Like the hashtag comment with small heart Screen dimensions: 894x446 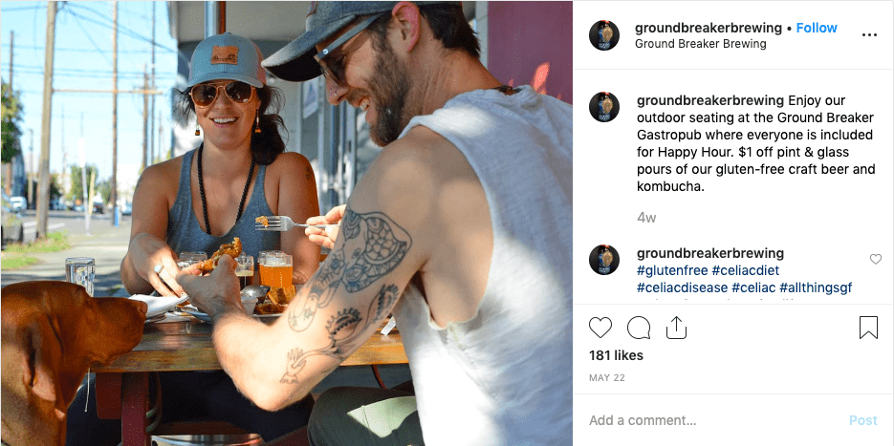point(876,259)
